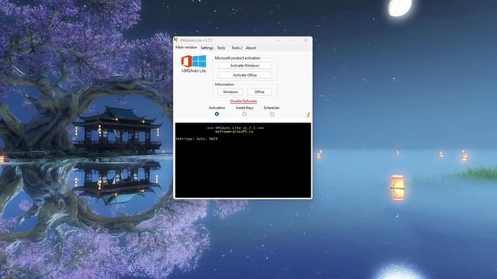This screenshot has height=279, width=497.
Task: Show Office information
Action: click(x=259, y=91)
